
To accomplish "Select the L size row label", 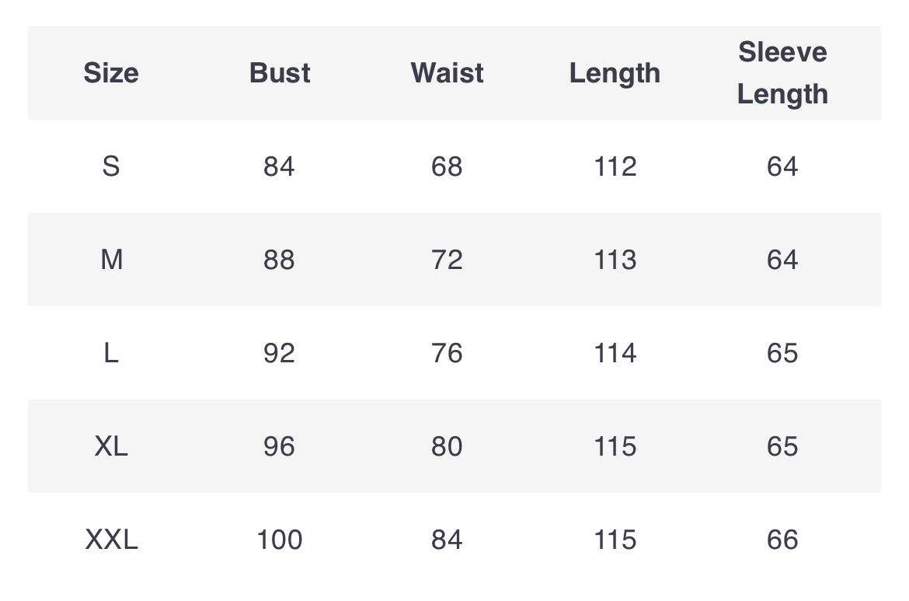I will (x=111, y=353).
